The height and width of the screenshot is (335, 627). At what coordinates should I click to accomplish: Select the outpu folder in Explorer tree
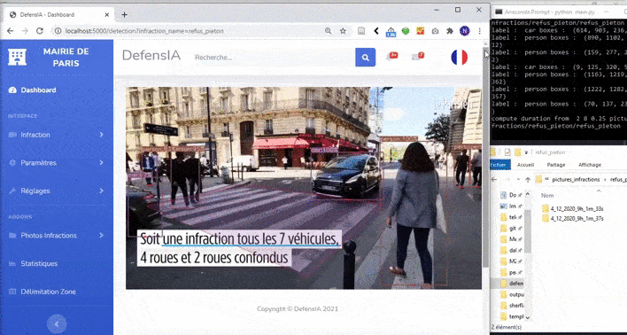coord(512,294)
